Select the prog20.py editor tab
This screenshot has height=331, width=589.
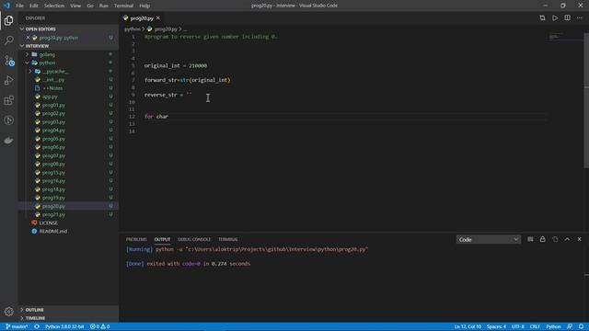(x=142, y=18)
